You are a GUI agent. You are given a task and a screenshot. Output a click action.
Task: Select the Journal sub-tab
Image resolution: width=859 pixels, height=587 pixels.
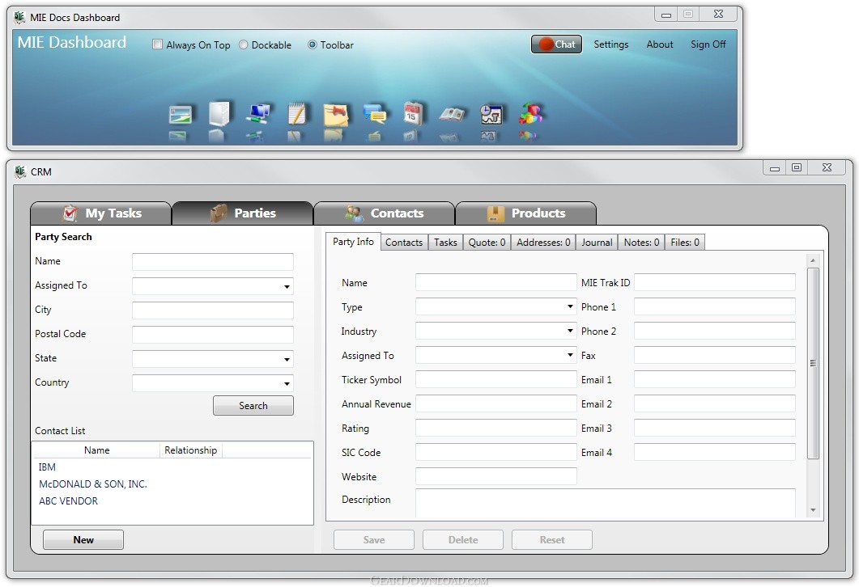click(597, 243)
